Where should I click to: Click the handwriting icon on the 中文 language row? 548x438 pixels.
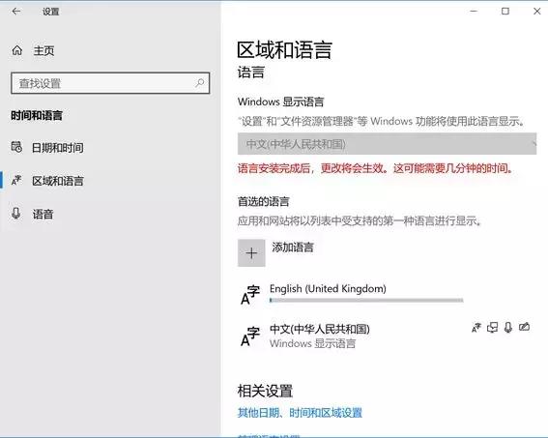coord(524,327)
